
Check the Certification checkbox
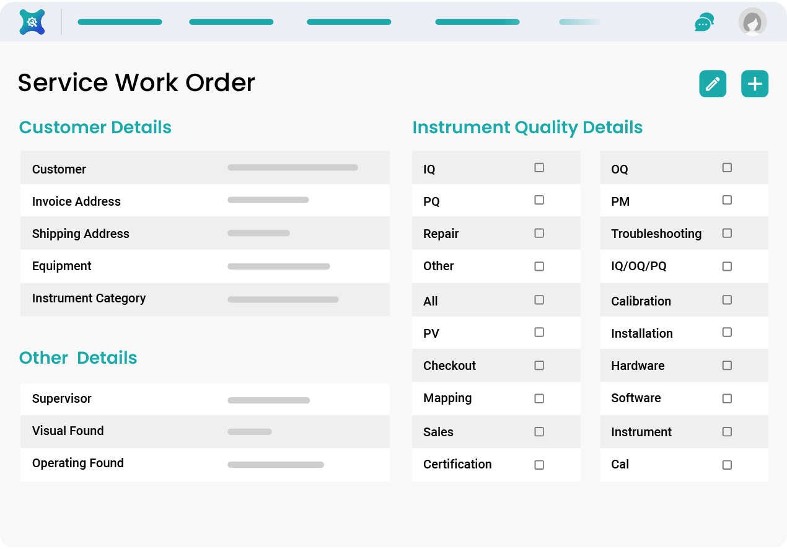tap(539, 465)
